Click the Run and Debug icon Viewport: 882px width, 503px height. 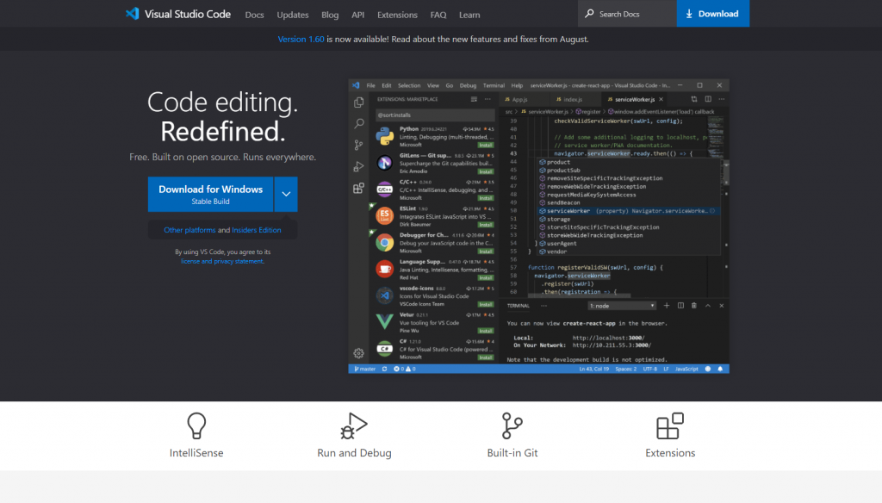click(354, 425)
